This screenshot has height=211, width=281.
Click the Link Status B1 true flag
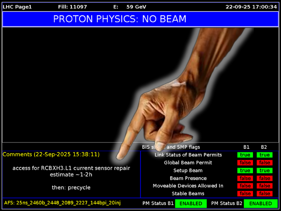click(x=245, y=155)
